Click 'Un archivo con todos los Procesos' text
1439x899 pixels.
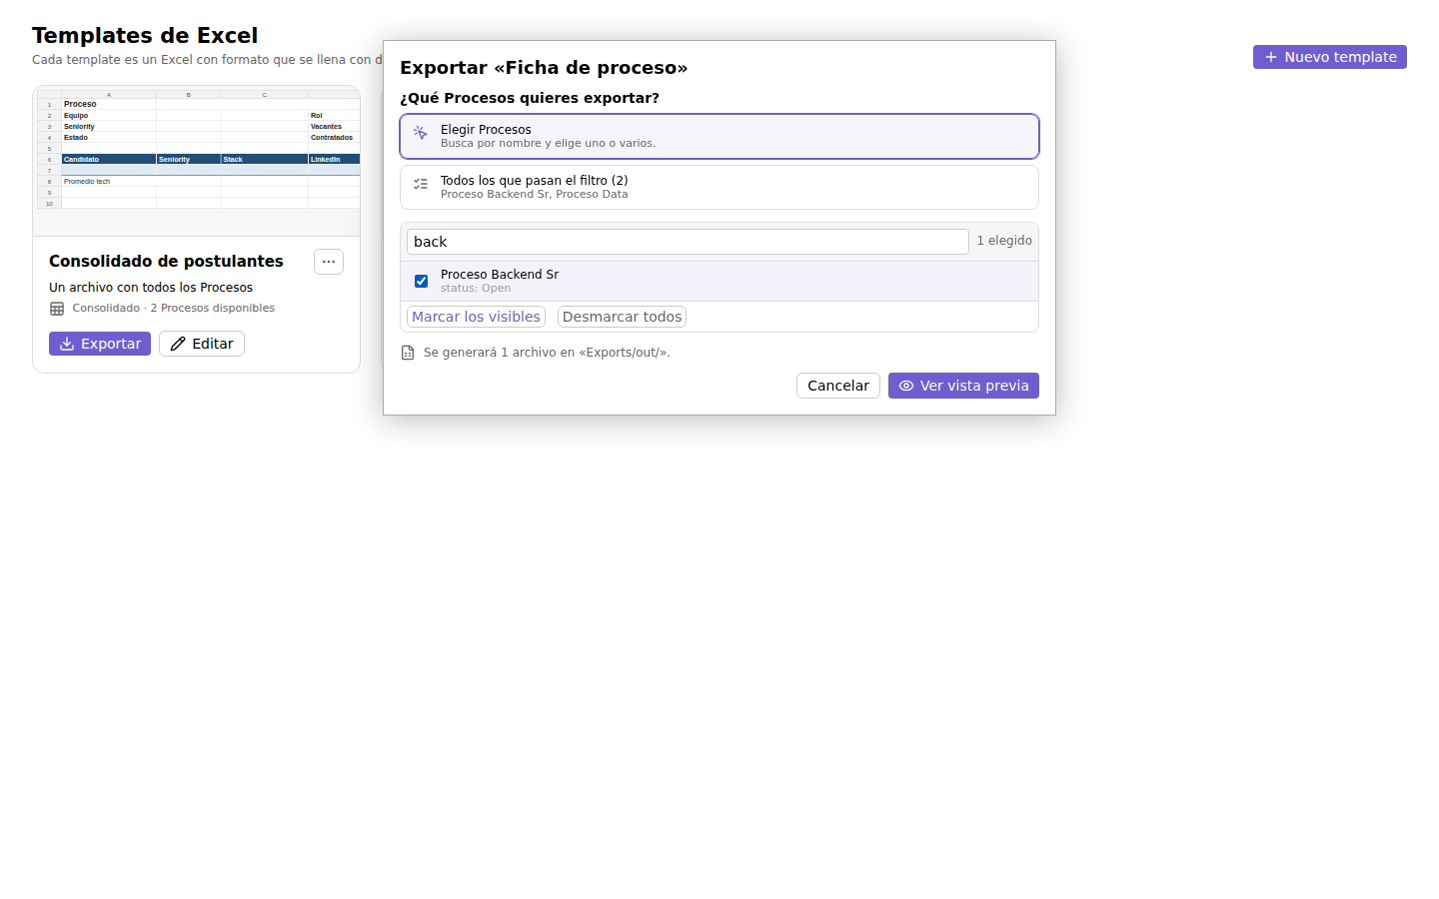click(151, 288)
